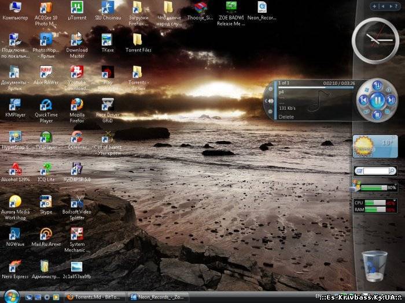Screen dimensions: 405x303
Task: Open the Youtube Downloader shortcut
Action: pyautogui.click(x=77, y=78)
